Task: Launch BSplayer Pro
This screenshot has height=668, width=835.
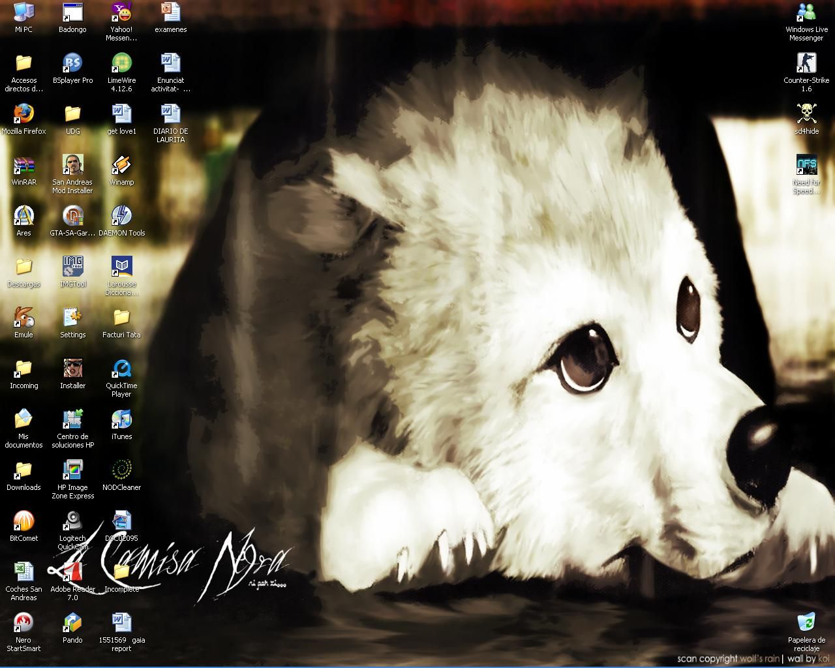Action: (x=72, y=63)
